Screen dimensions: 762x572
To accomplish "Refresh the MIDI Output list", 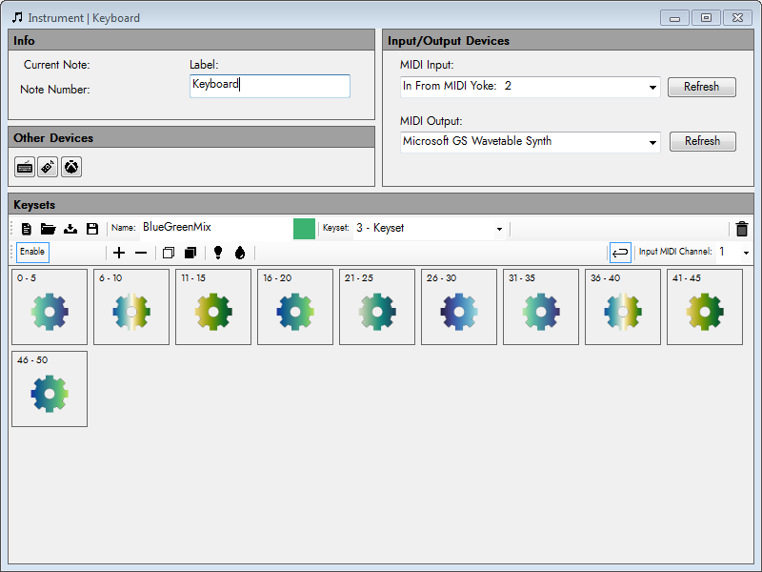I will tap(702, 141).
